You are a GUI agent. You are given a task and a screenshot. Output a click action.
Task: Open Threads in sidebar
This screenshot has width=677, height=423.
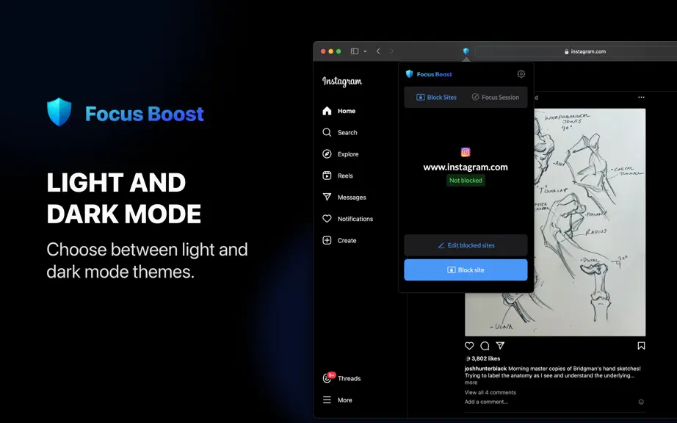[x=341, y=378]
